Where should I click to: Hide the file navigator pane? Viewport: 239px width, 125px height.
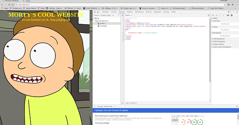tap(123, 15)
